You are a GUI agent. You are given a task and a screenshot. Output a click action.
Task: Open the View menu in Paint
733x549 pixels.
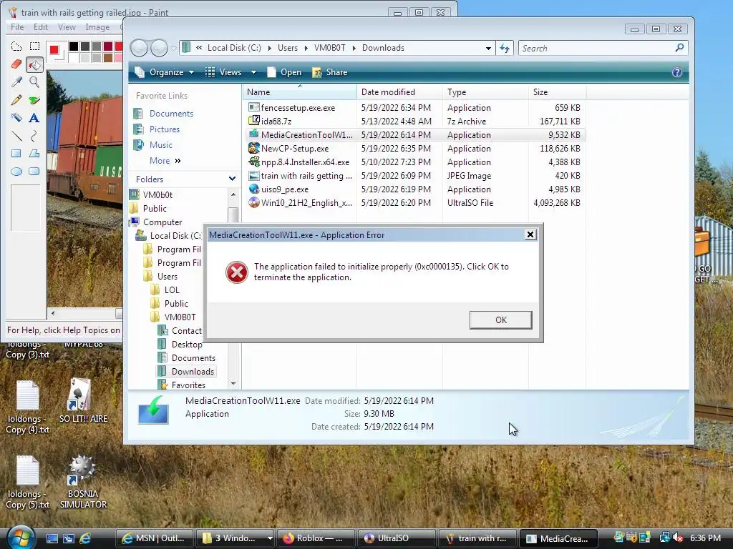[x=67, y=27]
